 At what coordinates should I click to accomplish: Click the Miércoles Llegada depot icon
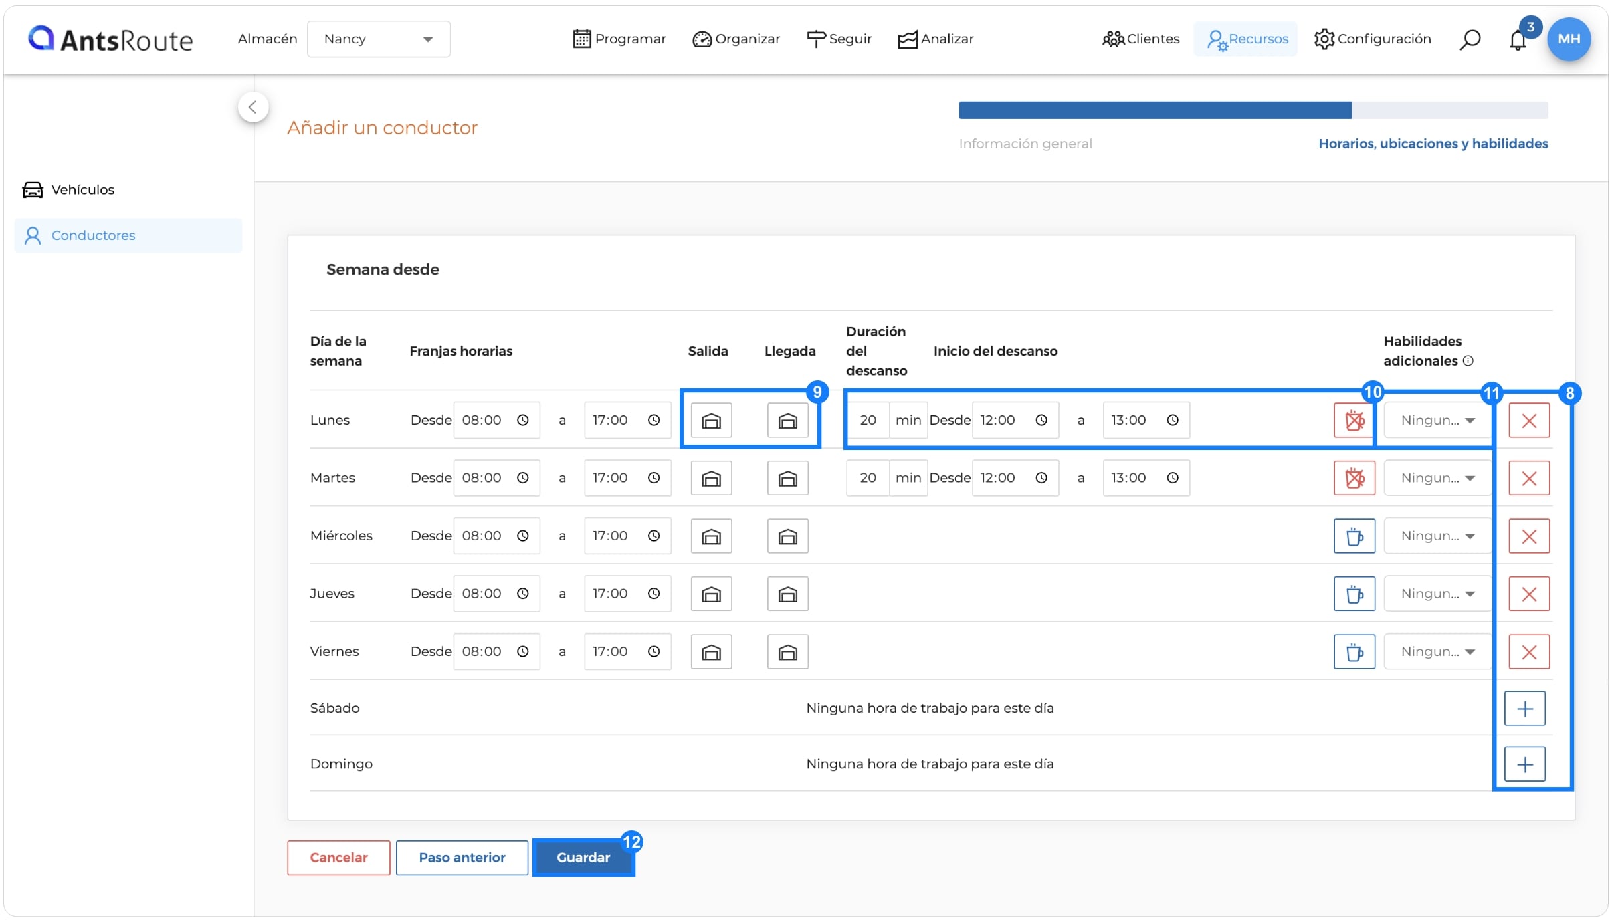click(787, 536)
